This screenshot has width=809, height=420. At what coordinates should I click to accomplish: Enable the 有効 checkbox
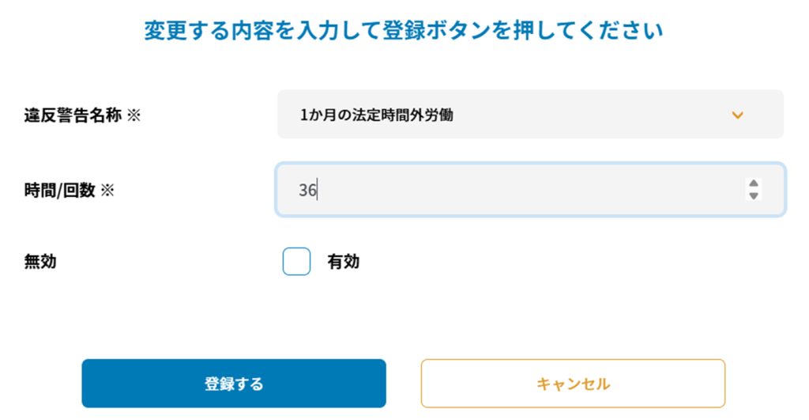(296, 262)
